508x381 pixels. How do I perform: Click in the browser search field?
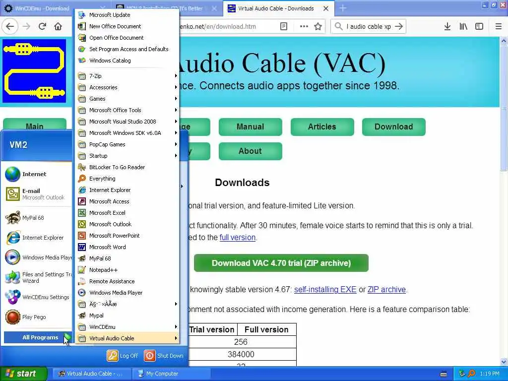tap(368, 26)
